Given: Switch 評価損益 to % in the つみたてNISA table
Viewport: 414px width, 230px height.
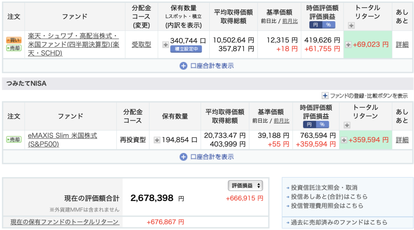Looking at the screenshot, I should [322, 124].
